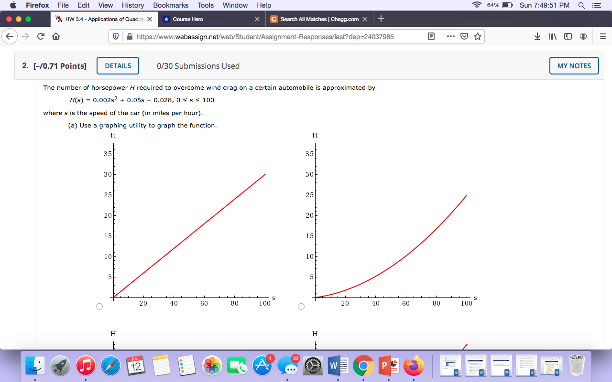The width and height of the screenshot is (612, 382).
Task: Open the Firefox Account icon
Action: pyautogui.click(x=583, y=36)
